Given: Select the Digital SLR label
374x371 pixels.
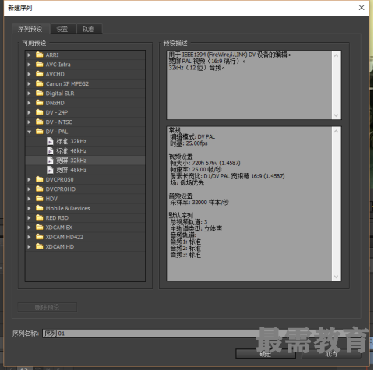Looking at the screenshot, I should pyautogui.click(x=60, y=94).
